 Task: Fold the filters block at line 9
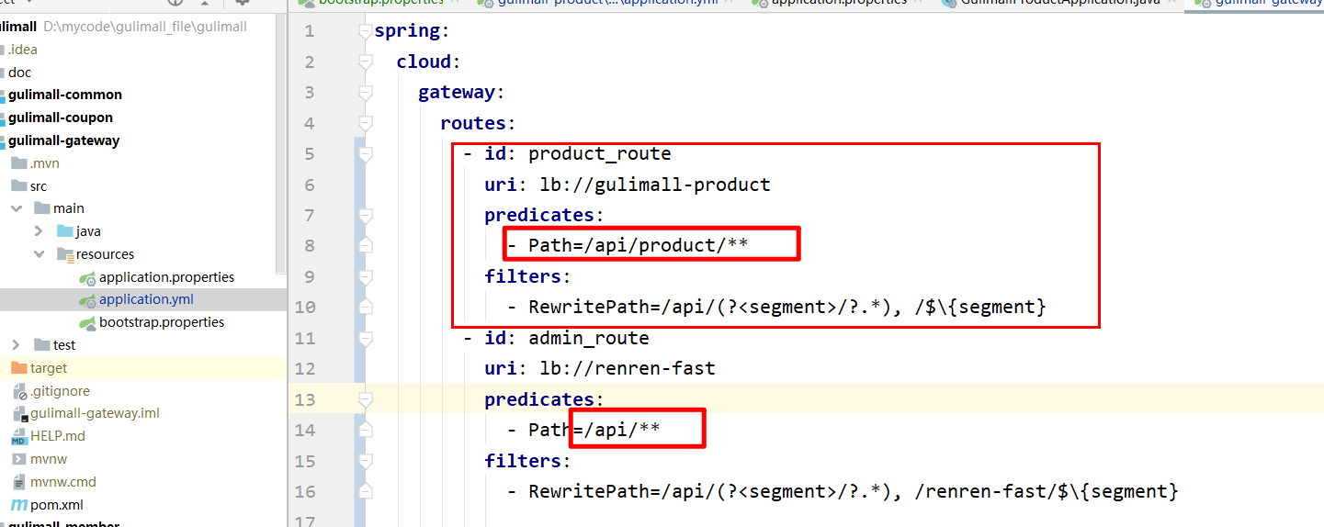tap(366, 276)
